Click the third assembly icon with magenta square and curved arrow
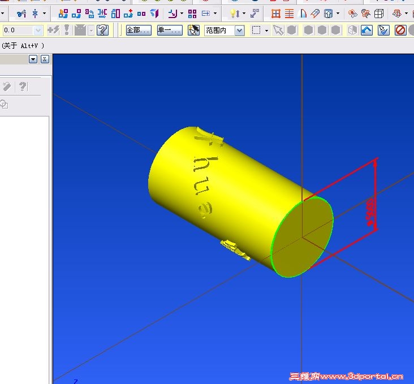The height and width of the screenshot is (384, 414). click(89, 13)
